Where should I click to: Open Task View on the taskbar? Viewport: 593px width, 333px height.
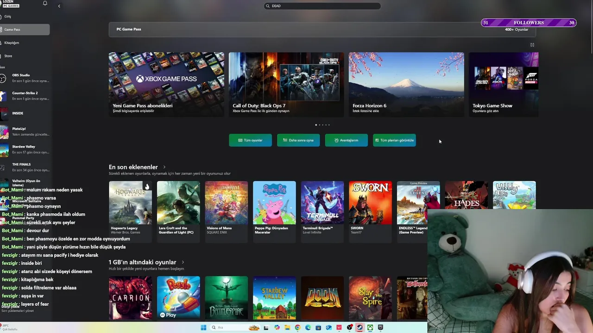coord(266,327)
